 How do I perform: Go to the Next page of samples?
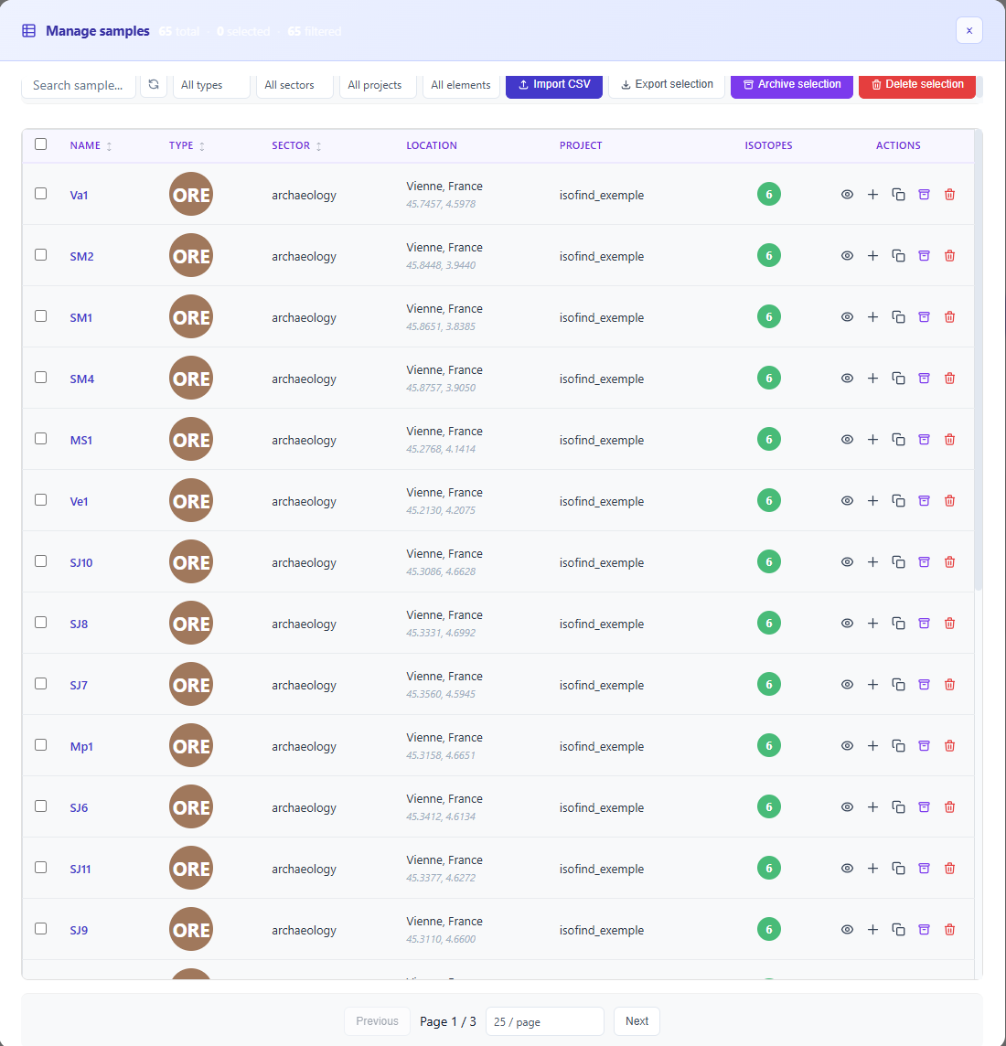coord(637,1021)
